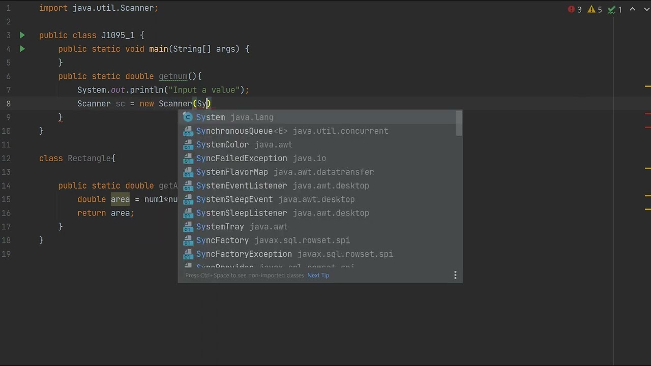The height and width of the screenshot is (366, 651).
Task: Click the Rectangle class name
Action: pyautogui.click(x=90, y=159)
